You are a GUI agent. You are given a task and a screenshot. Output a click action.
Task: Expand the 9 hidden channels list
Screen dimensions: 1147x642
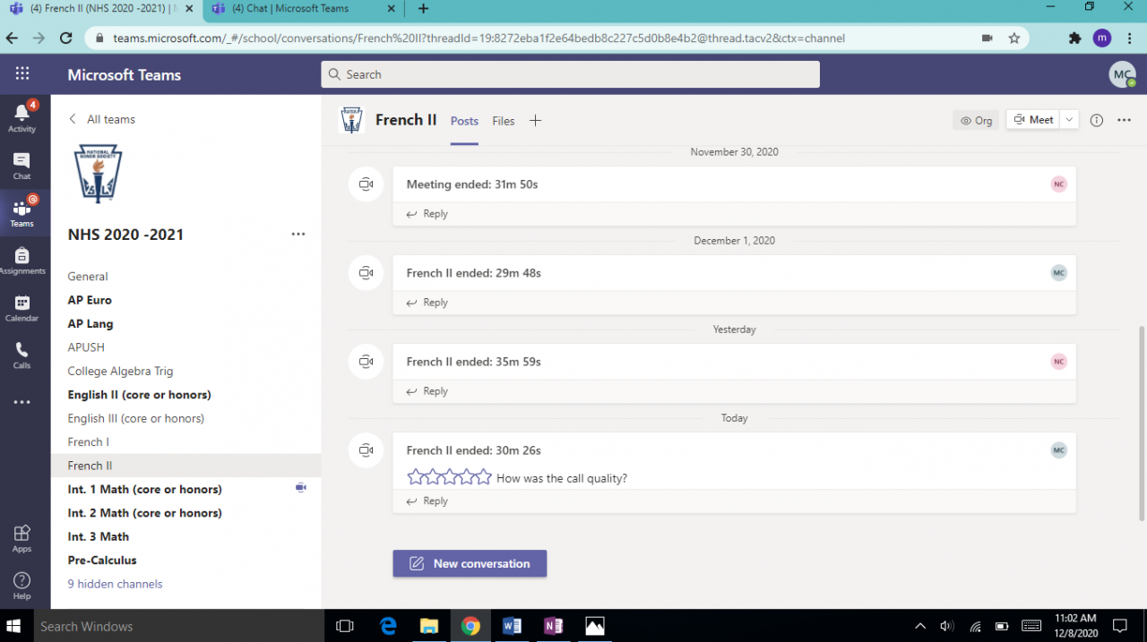[115, 584]
